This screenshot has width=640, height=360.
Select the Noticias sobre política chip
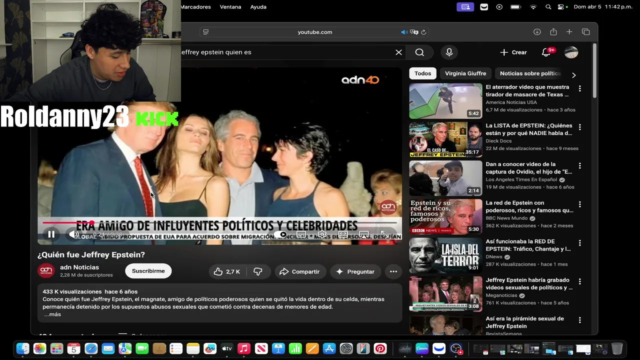point(530,73)
